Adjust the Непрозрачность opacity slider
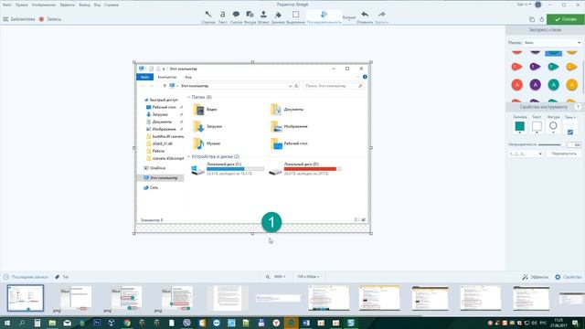The image size is (585, 329). point(549,144)
